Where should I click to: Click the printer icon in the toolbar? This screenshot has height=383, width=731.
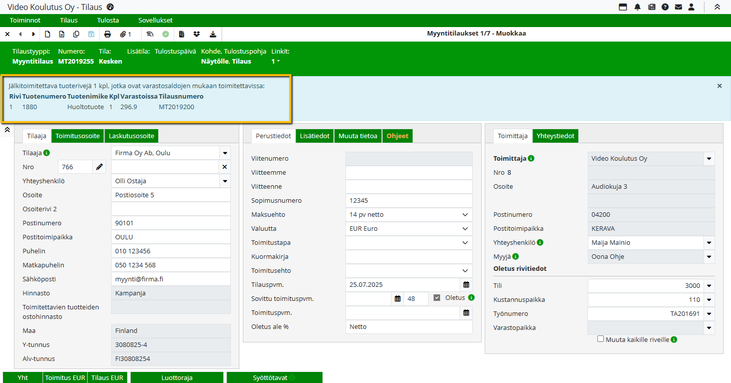[107, 34]
